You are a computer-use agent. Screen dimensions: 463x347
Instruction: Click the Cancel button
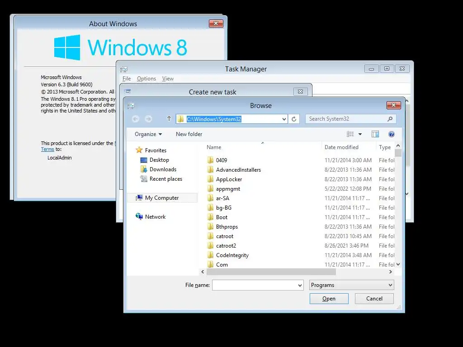[x=374, y=299]
